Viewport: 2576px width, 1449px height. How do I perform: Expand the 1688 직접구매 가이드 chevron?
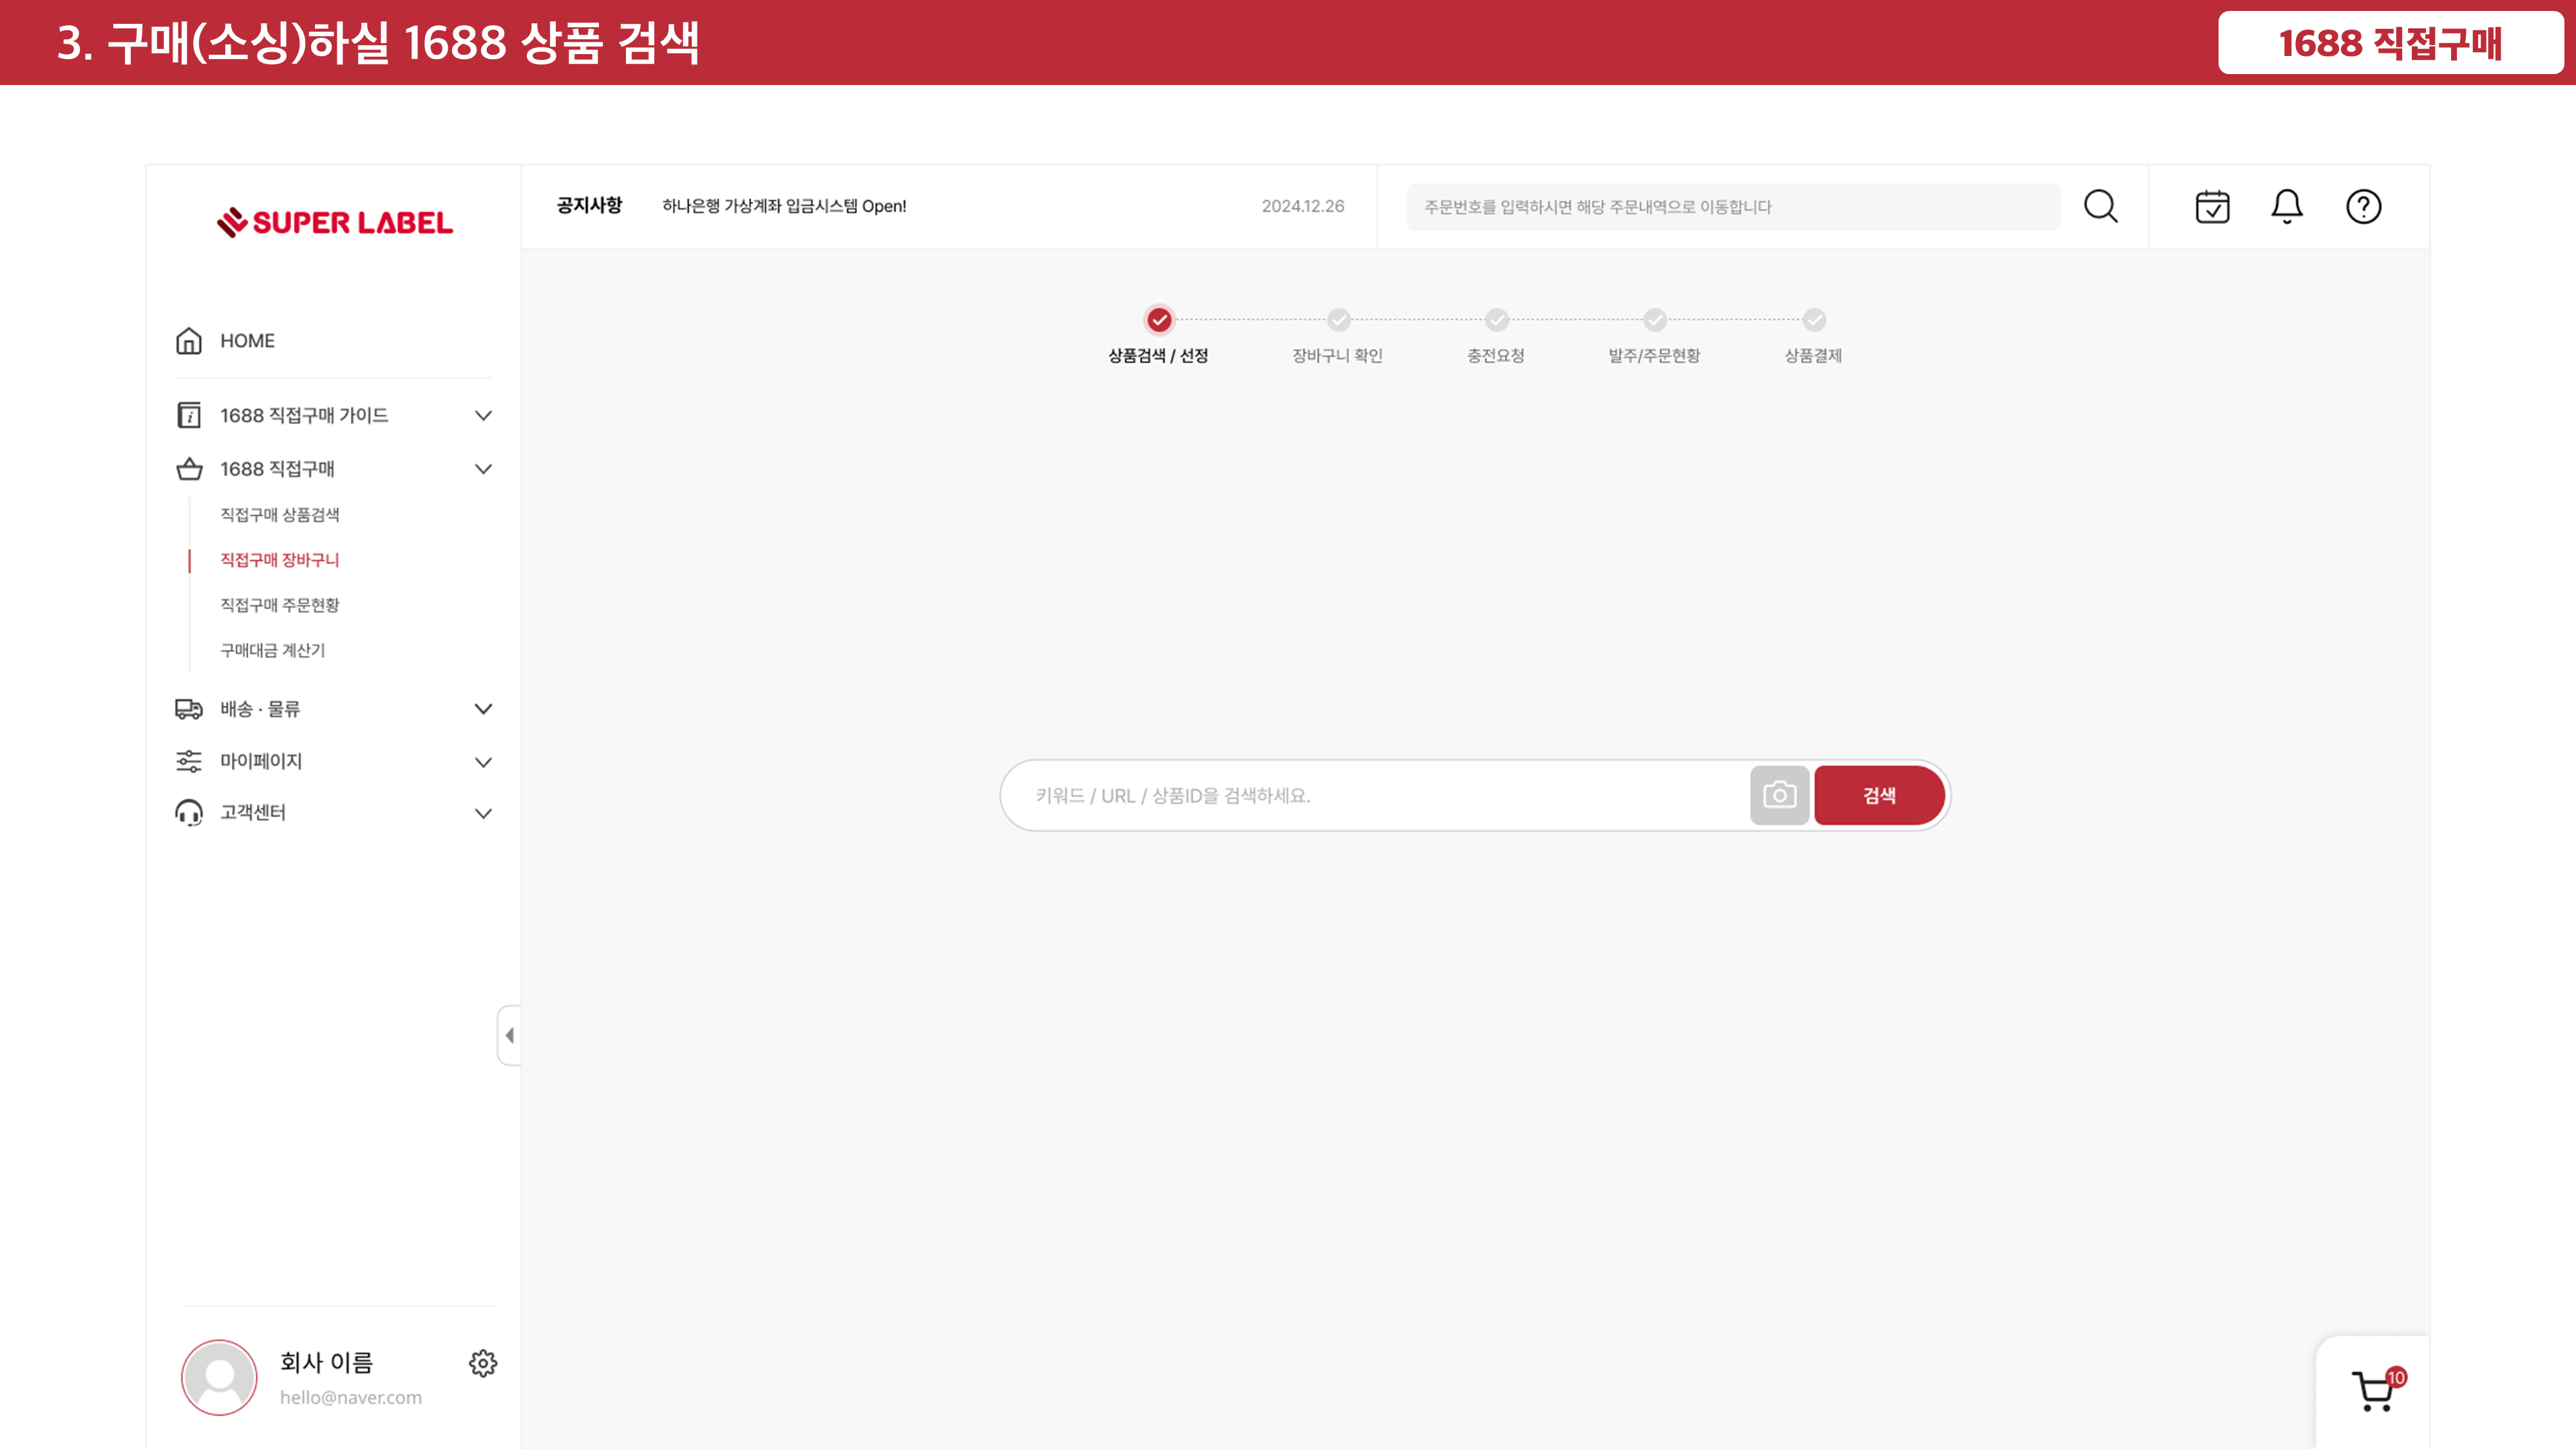pos(483,415)
